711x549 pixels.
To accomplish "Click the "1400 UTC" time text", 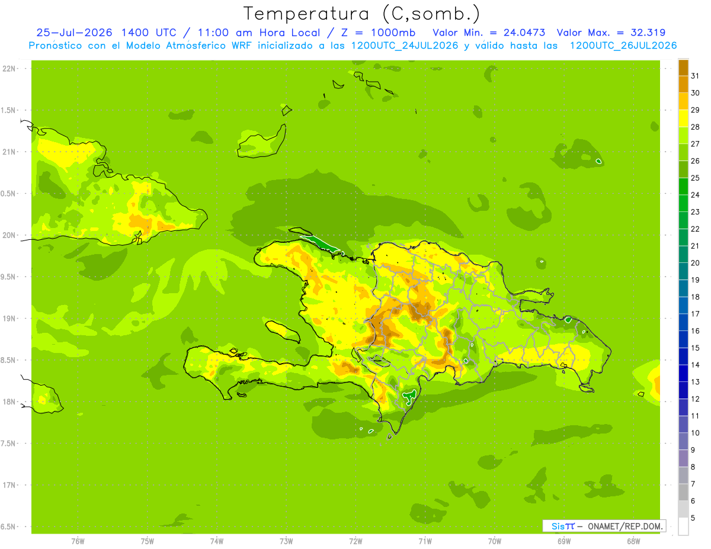I will point(149,33).
